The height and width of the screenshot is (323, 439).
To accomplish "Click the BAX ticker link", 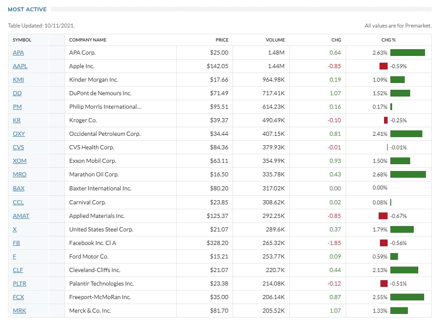I will click(18, 188).
